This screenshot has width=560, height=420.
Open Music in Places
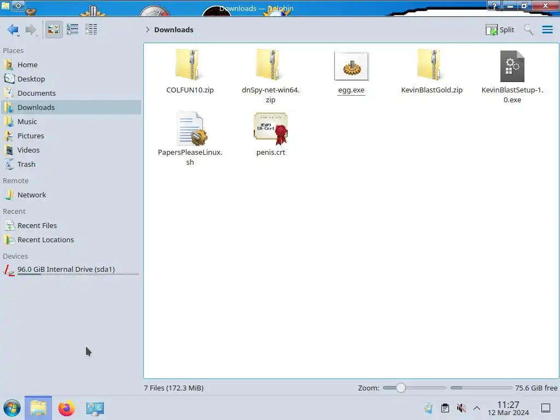[x=71, y=122]
